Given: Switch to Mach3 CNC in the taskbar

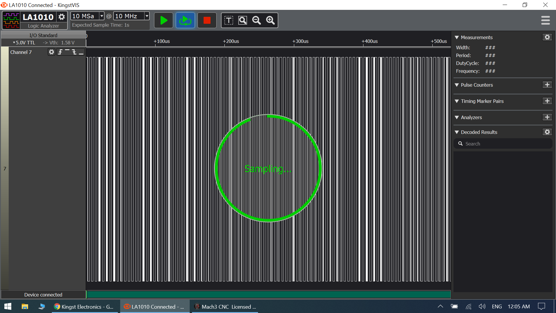Looking at the screenshot, I should [225, 307].
